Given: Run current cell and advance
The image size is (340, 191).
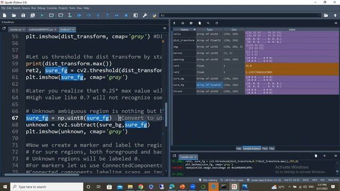Looking at the screenshot, I should tap(61, 15).
